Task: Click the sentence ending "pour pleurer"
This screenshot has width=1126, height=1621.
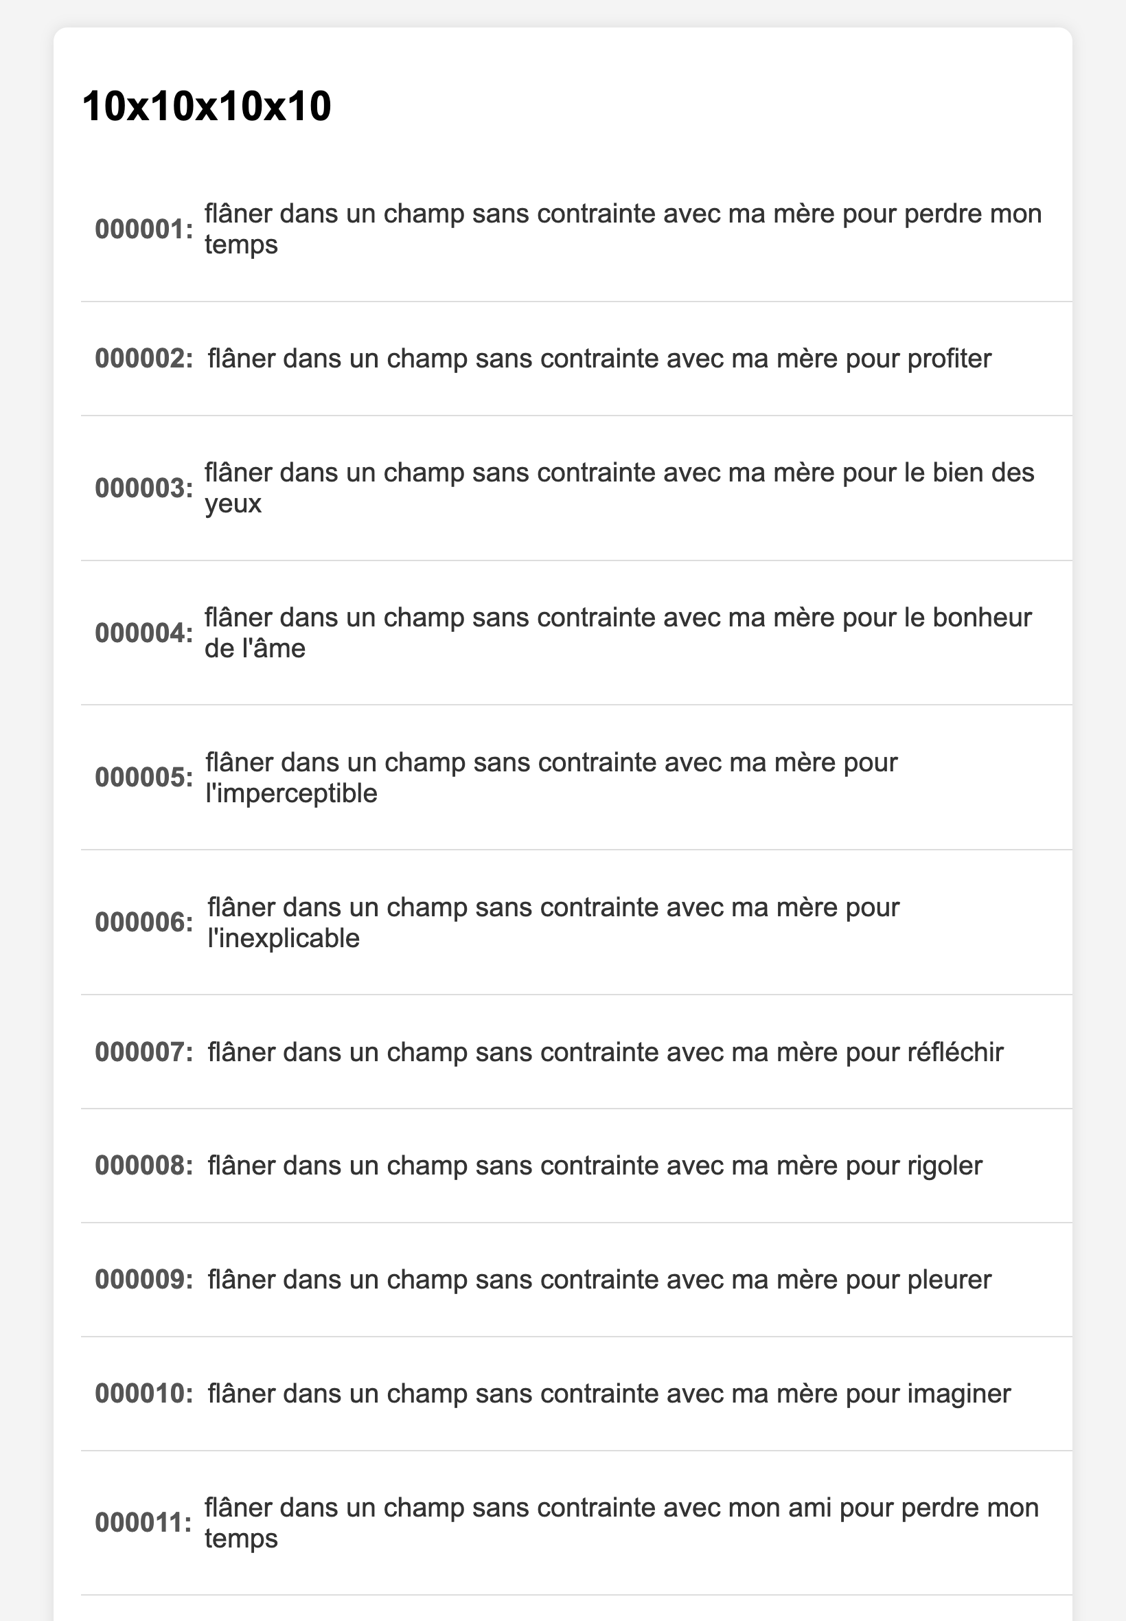Action: pos(599,1280)
